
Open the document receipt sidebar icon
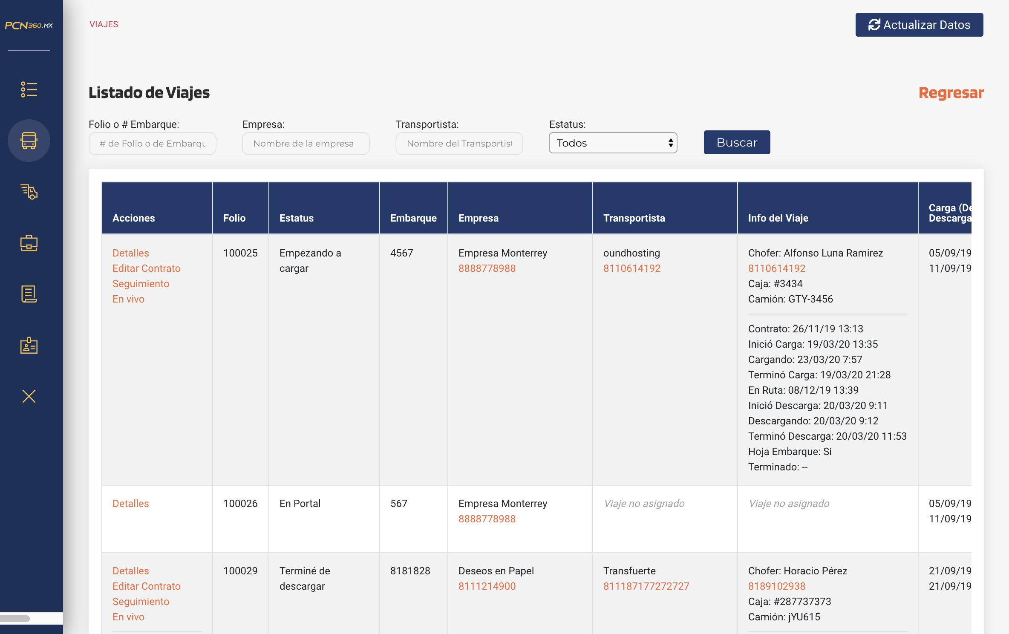[x=29, y=294]
